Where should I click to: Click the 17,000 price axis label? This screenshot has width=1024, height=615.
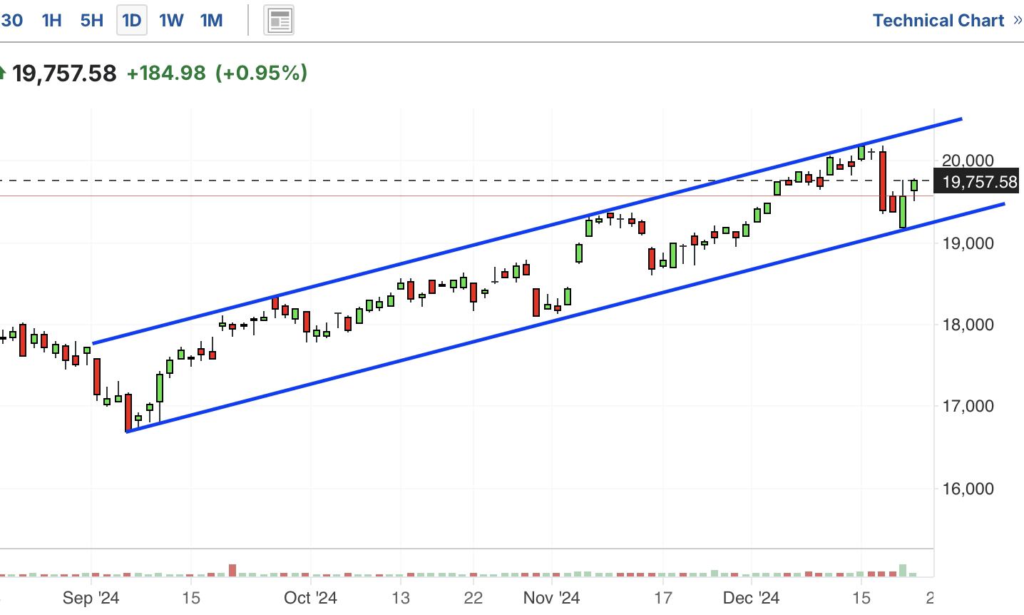(968, 406)
